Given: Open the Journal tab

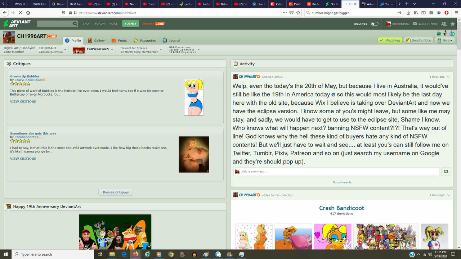Looking at the screenshot, I should [x=171, y=41].
